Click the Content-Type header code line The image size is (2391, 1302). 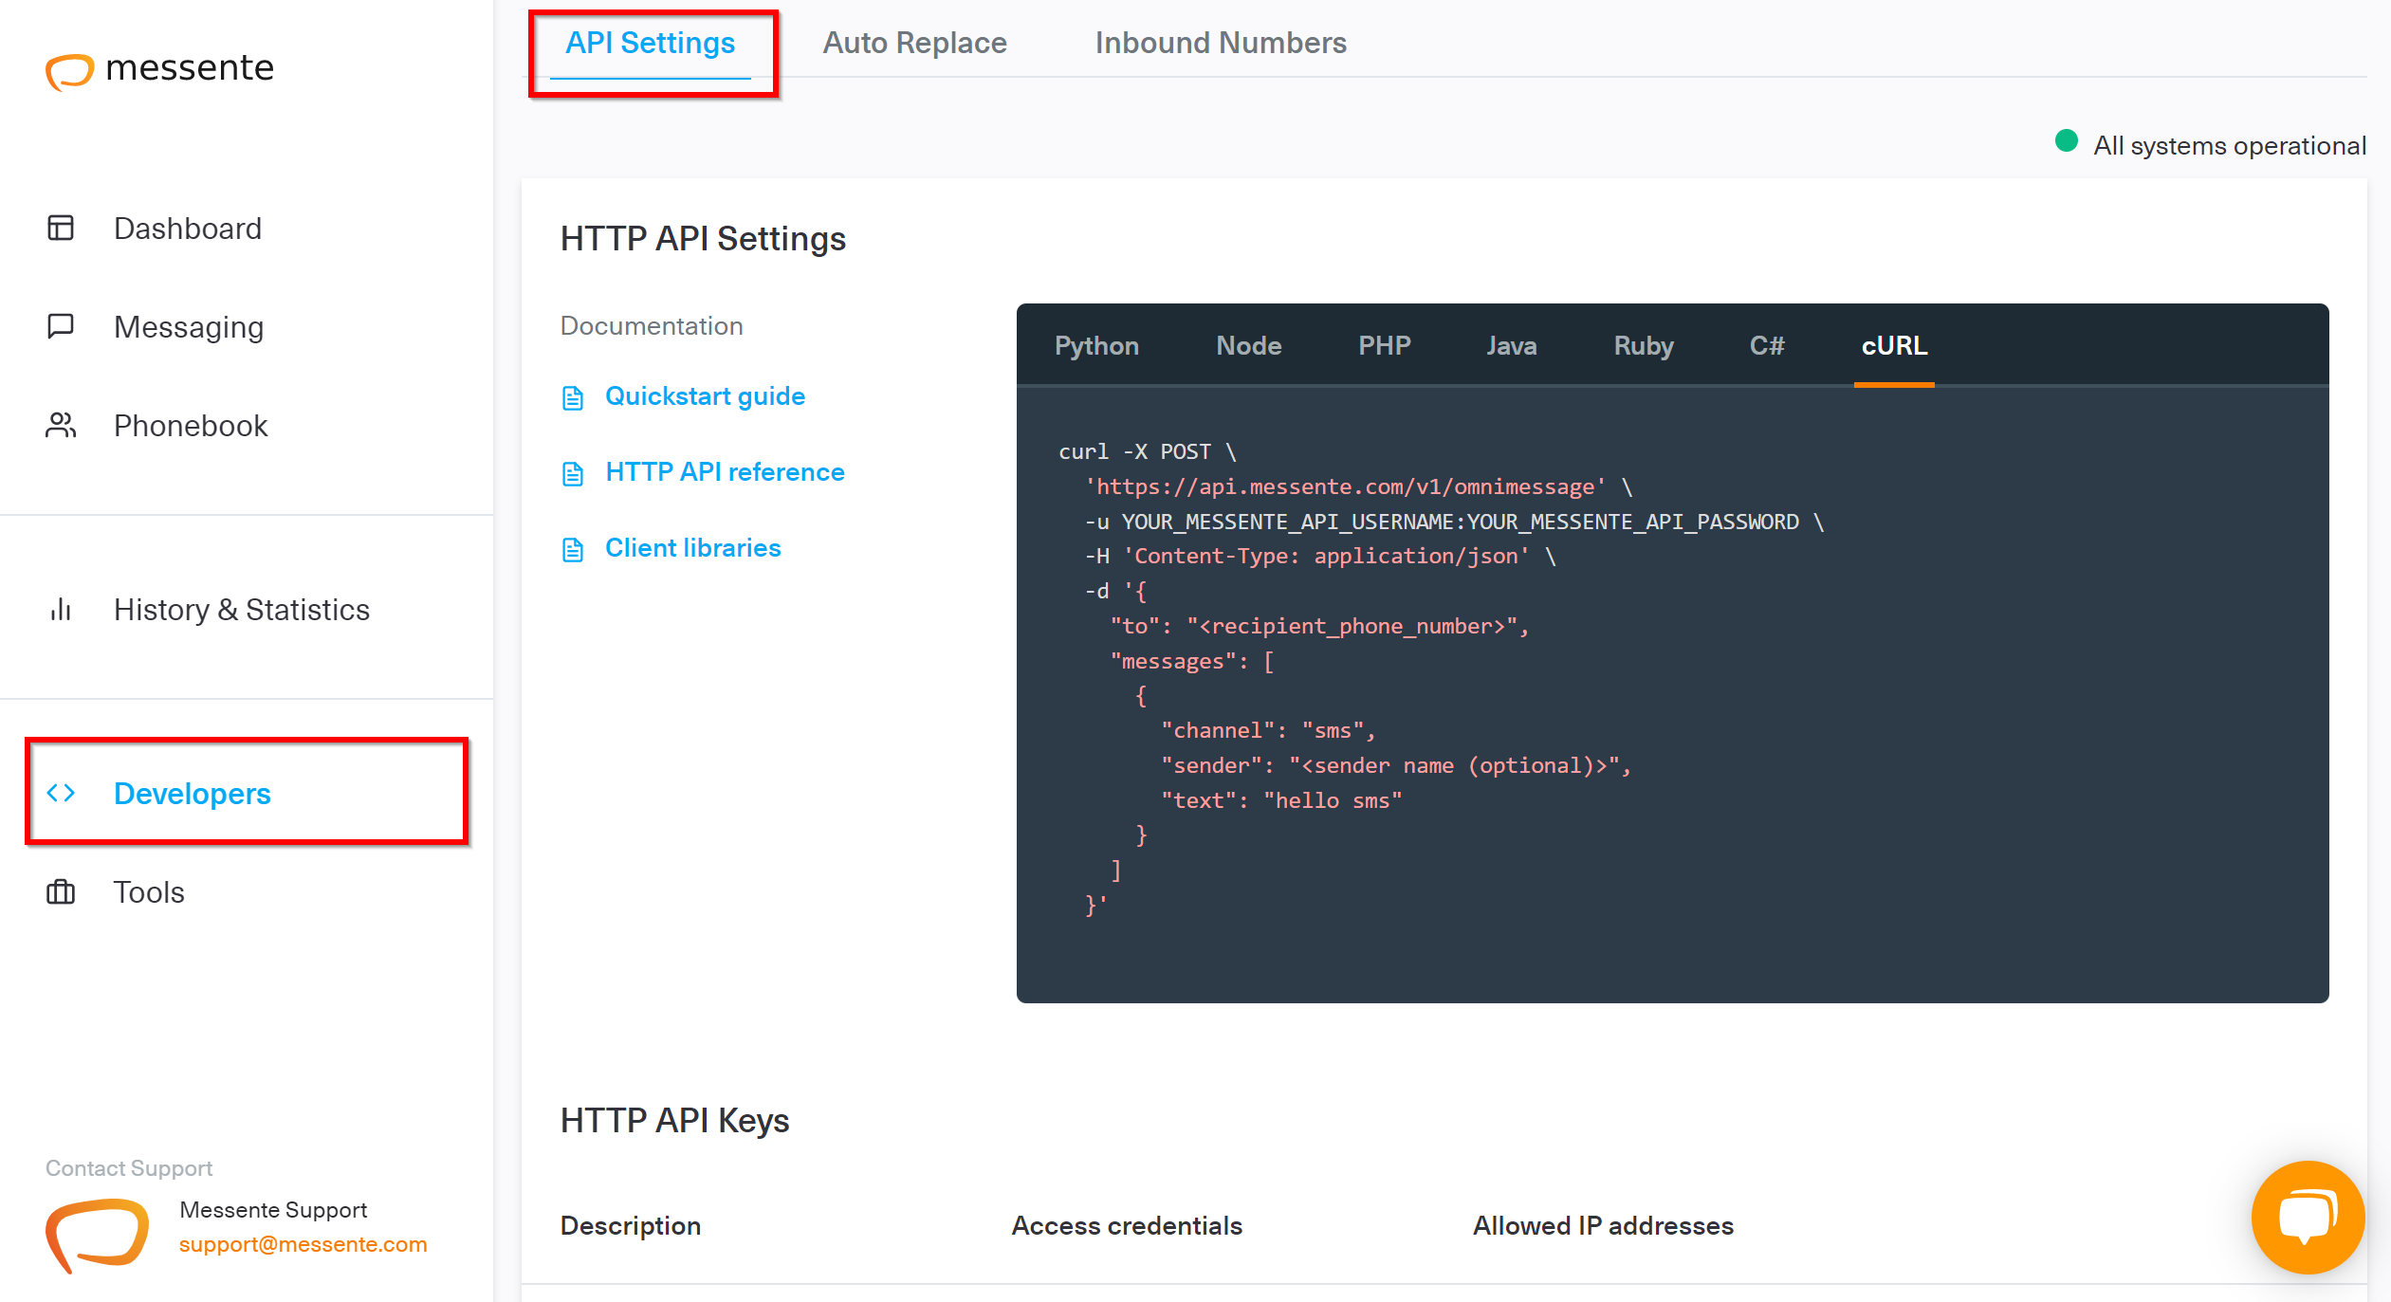(x=1320, y=557)
